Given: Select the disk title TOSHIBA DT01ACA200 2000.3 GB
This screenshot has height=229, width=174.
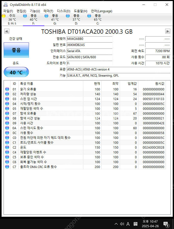Looking at the screenshot, I should pyautogui.click(x=87, y=32).
